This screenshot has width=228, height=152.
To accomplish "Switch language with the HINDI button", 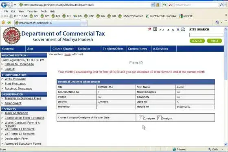I will [215, 41].
